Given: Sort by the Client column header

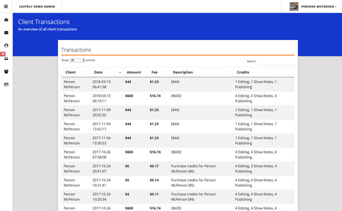Looking at the screenshot, I should pyautogui.click(x=76, y=72).
